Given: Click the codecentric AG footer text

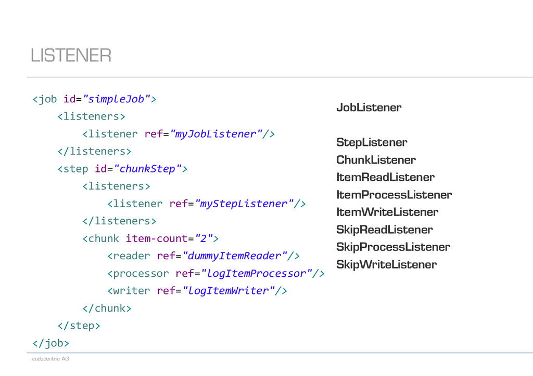Looking at the screenshot, I should [x=50, y=359].
